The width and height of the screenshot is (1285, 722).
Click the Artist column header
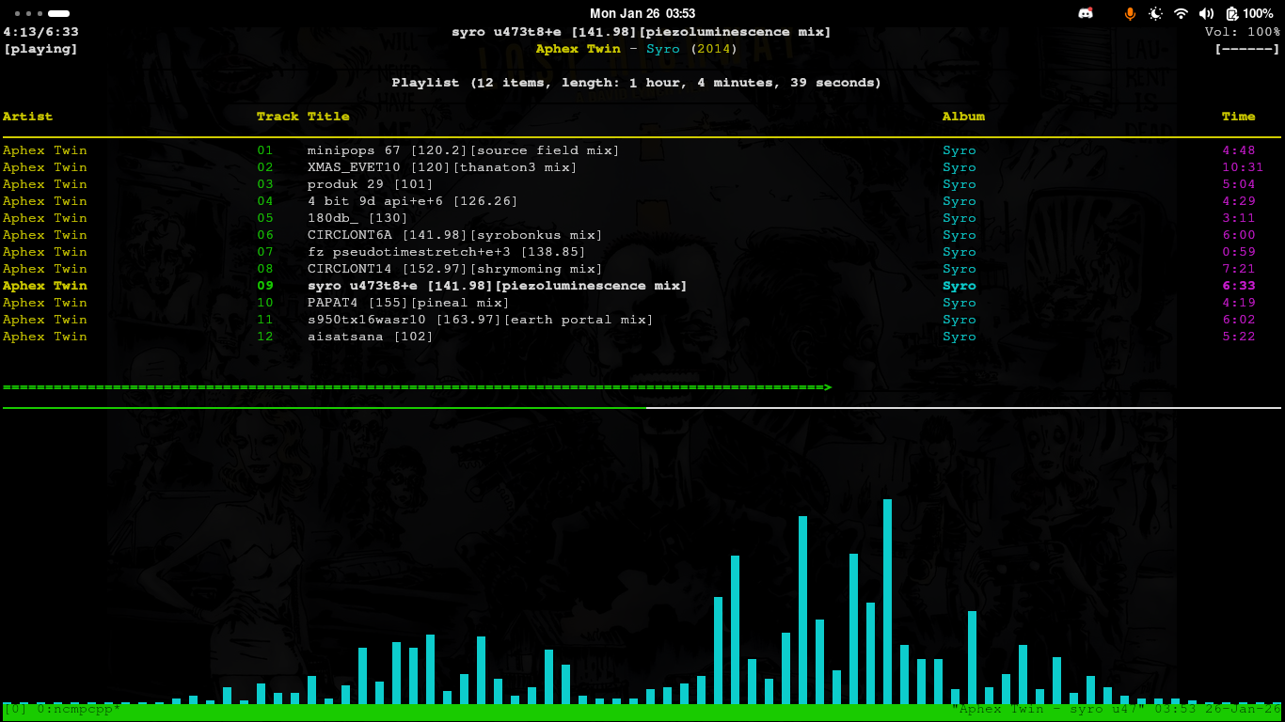(x=27, y=117)
